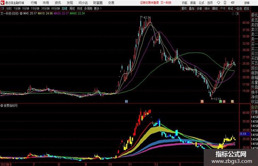Switch to 分时 chart period
The width and height of the screenshot is (258, 166).
[9, 8]
